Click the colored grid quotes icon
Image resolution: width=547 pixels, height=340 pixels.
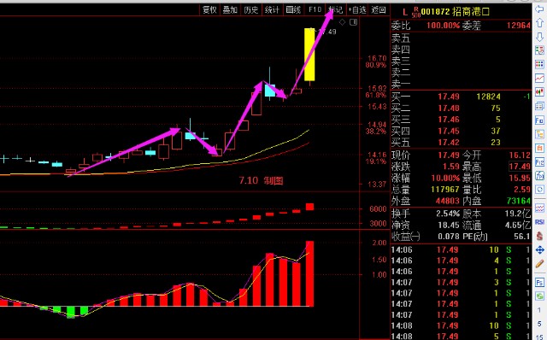[539, 65]
